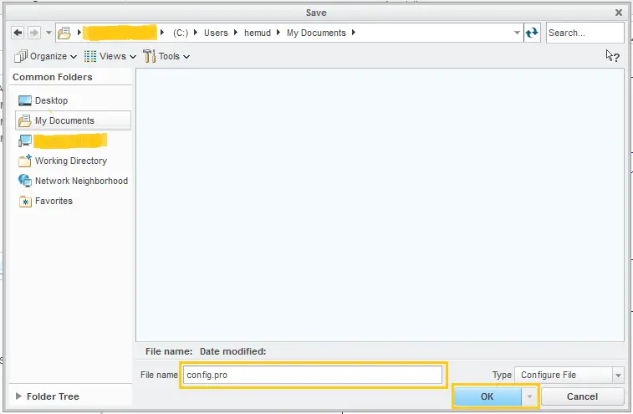Select Desktop in Common Folders
This screenshot has height=414, width=633.
click(x=51, y=100)
